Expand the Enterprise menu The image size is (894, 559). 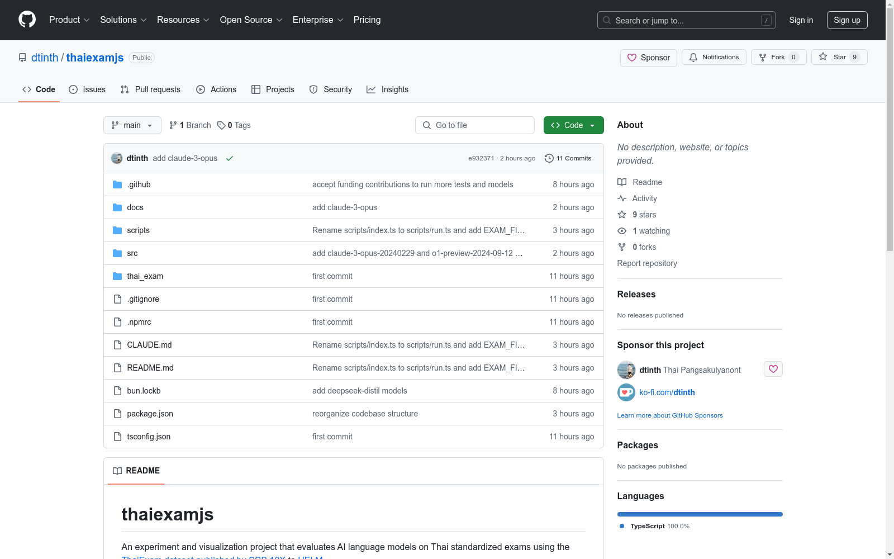(x=318, y=20)
